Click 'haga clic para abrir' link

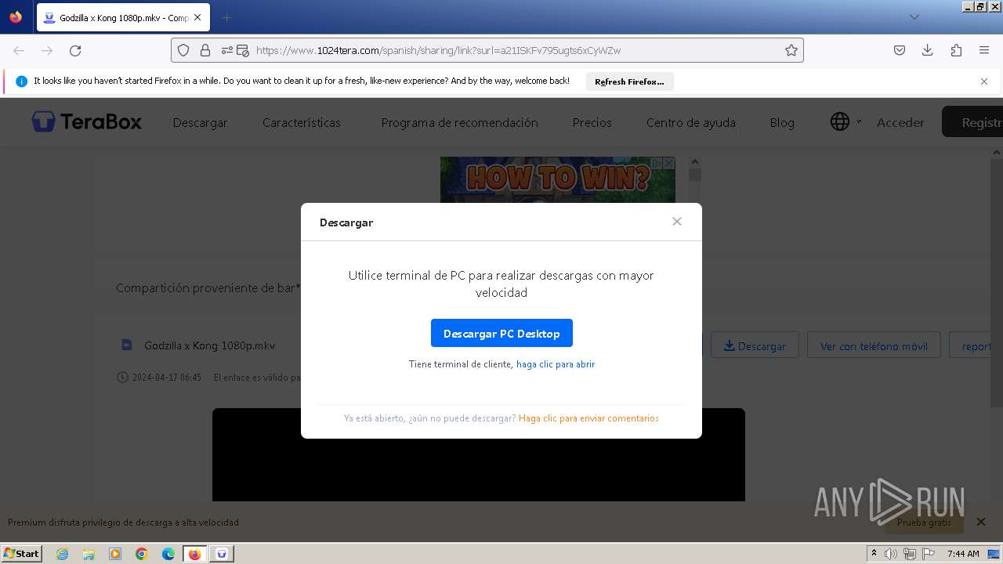(x=556, y=364)
